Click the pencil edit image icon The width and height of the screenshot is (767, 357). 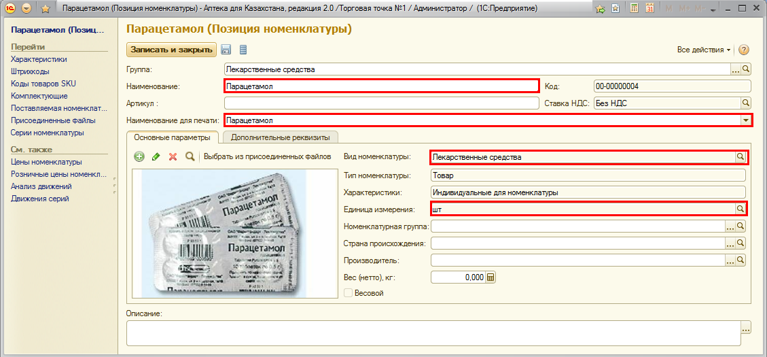coord(156,156)
